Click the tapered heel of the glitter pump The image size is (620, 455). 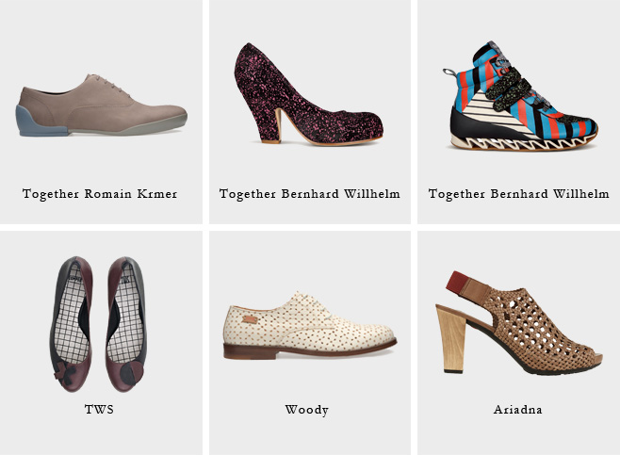click(272, 125)
